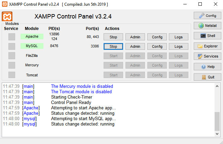Click the Apache module label
This screenshot has height=144, width=223.
click(32, 36)
